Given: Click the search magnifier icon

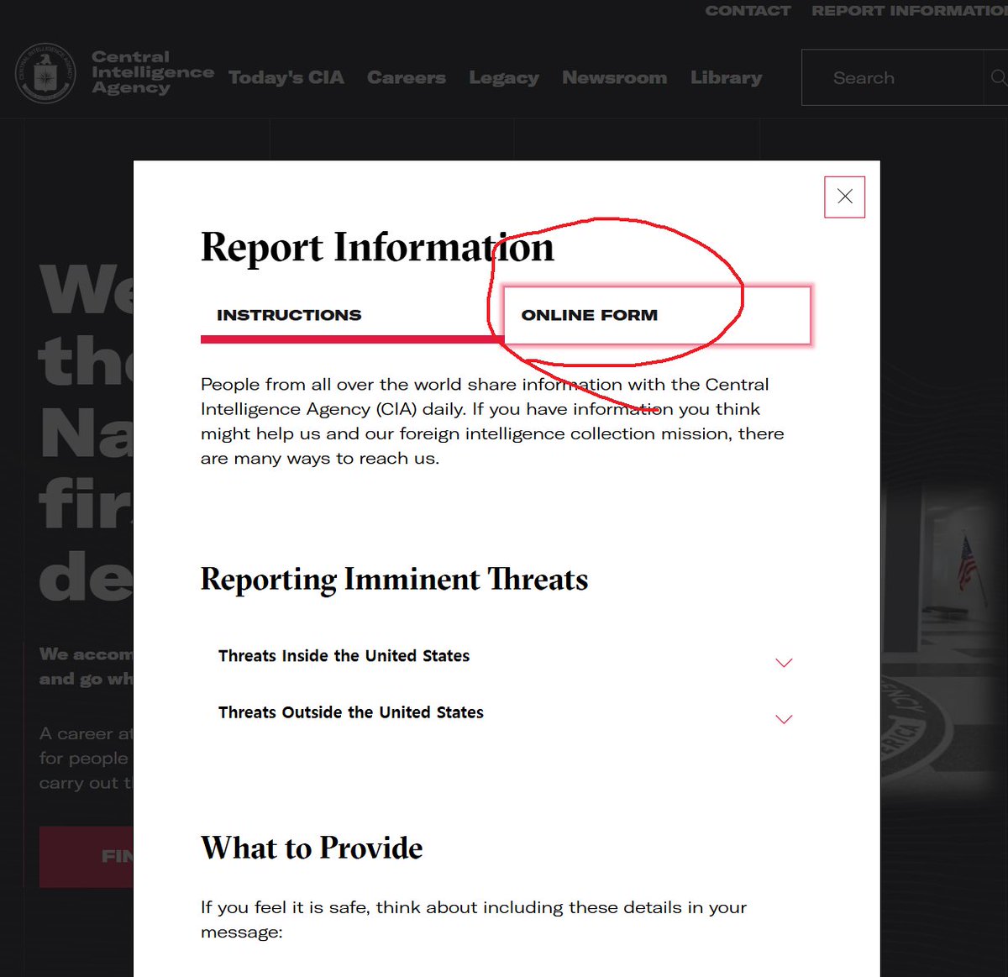Looking at the screenshot, I should point(999,77).
